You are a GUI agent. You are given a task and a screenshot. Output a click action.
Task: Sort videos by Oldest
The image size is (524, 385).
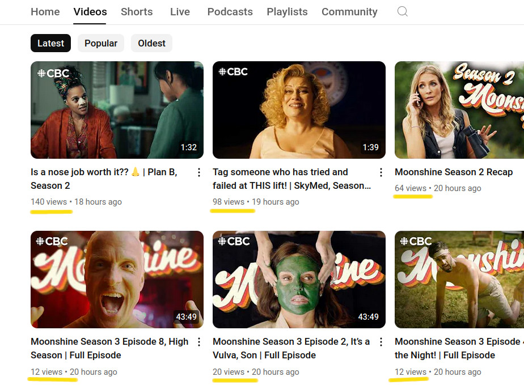(151, 43)
